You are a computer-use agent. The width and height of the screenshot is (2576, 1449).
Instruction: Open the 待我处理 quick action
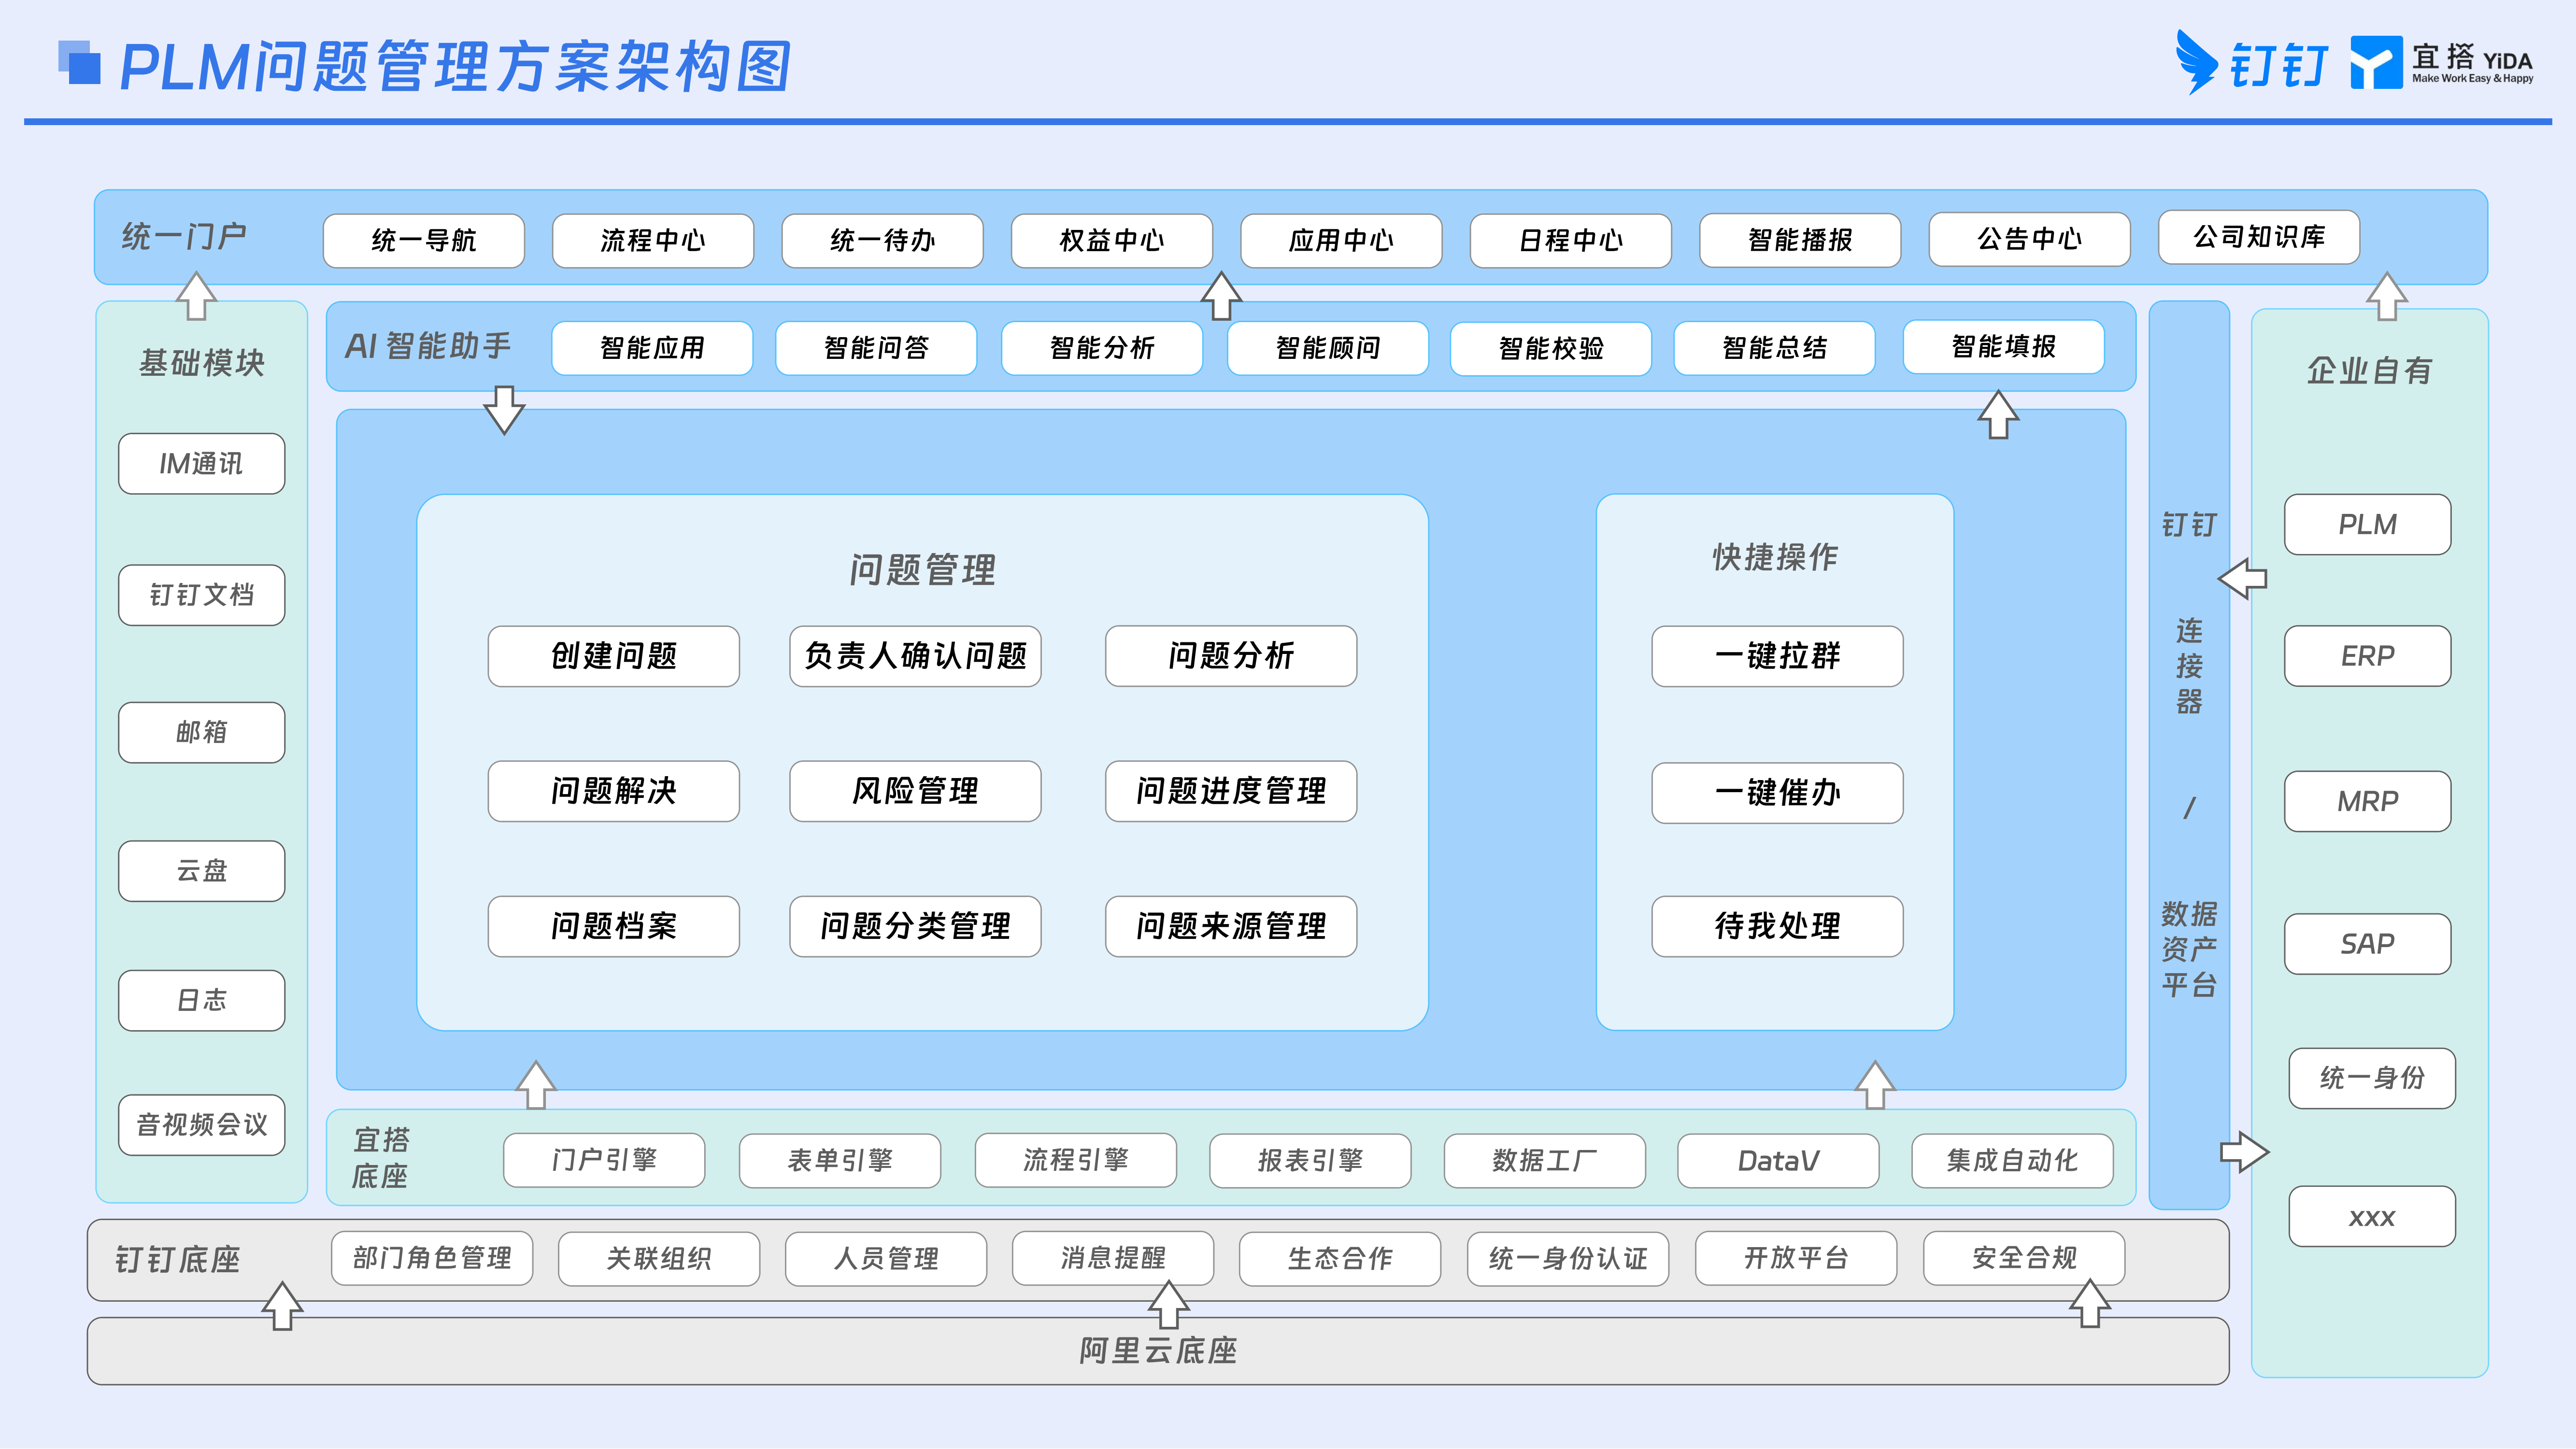click(1778, 926)
